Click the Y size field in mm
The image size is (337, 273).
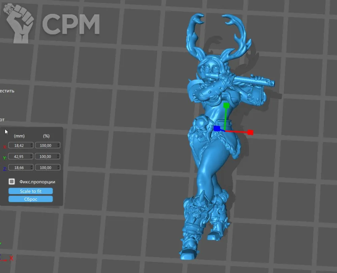(x=19, y=156)
